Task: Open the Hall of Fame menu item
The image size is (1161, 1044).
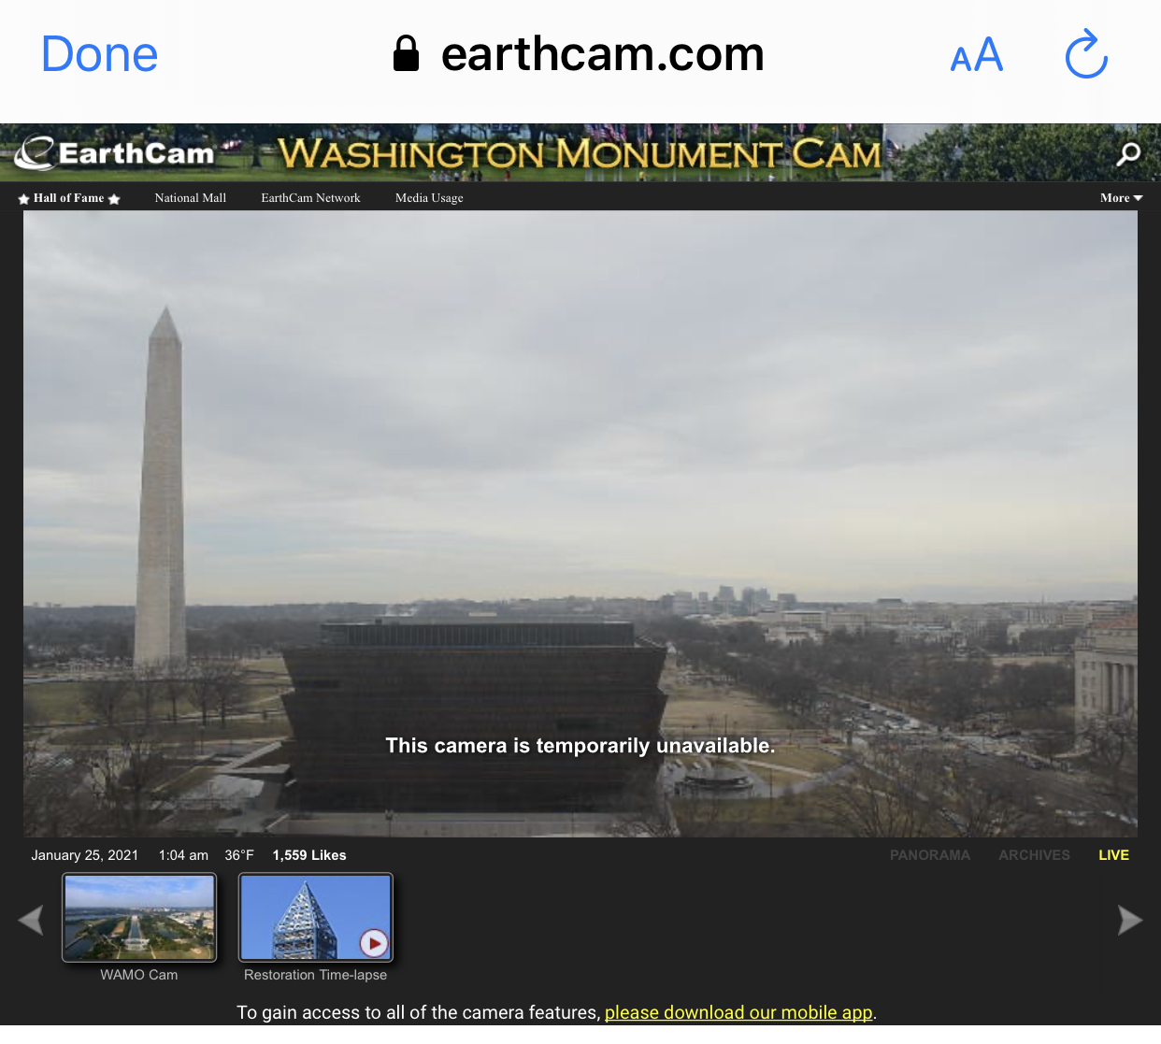Action: (69, 198)
